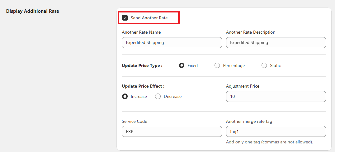Edit the Adjustment Price box showing 10
The height and width of the screenshot is (159, 345).
pyautogui.click(x=276, y=96)
